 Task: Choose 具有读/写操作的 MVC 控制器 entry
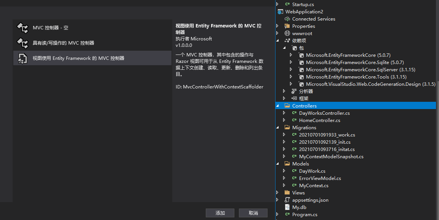(x=92, y=43)
